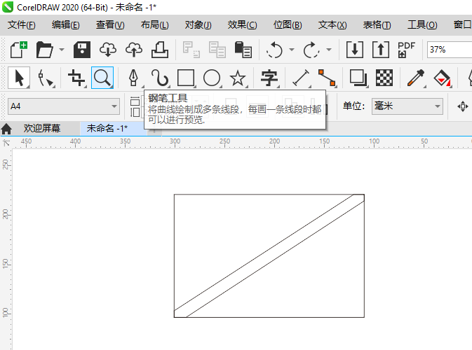
Task: Click the Export icon
Action: pos(381,50)
